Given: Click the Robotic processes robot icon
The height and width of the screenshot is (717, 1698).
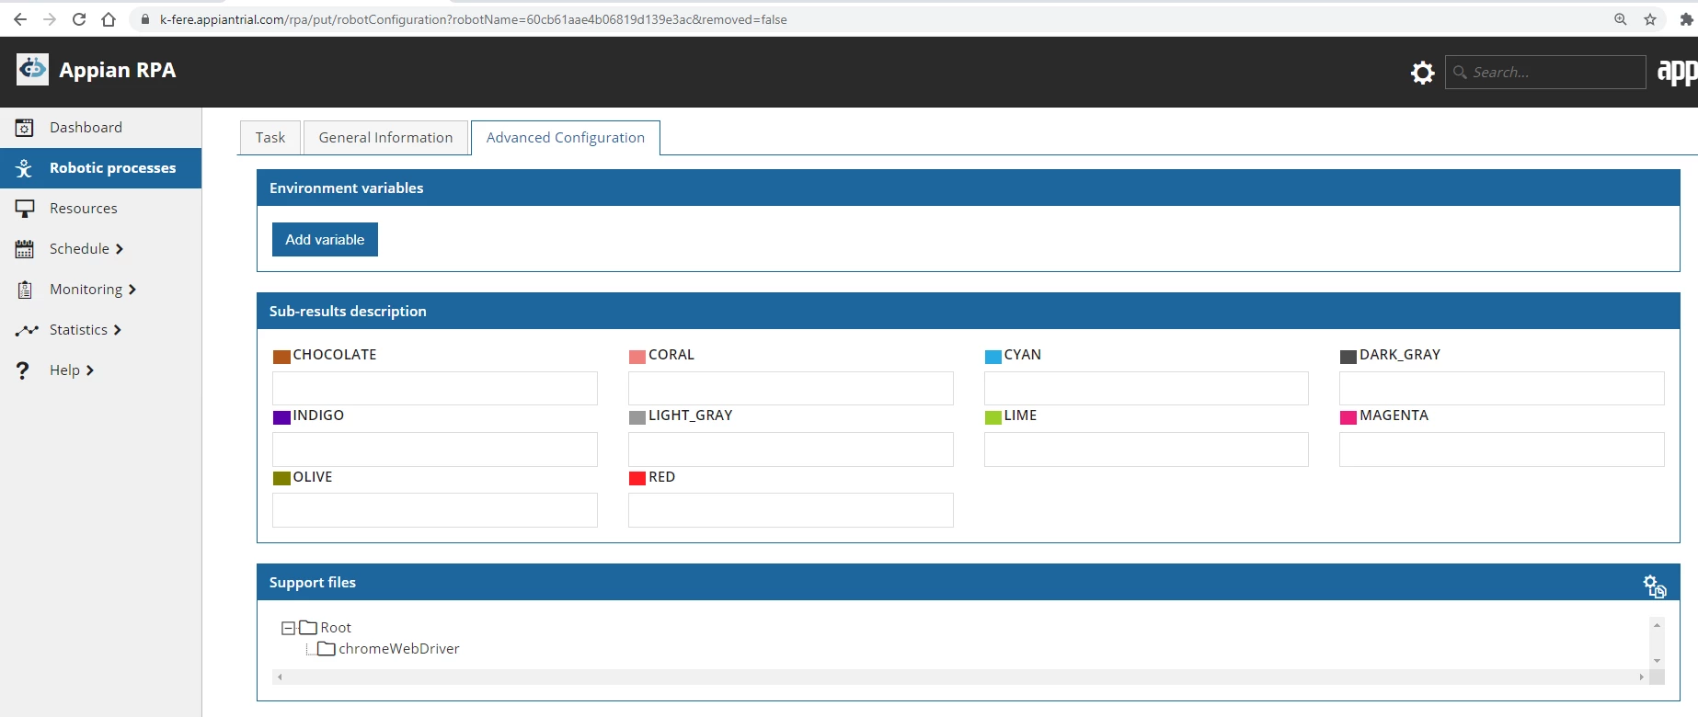Looking at the screenshot, I should tap(25, 168).
